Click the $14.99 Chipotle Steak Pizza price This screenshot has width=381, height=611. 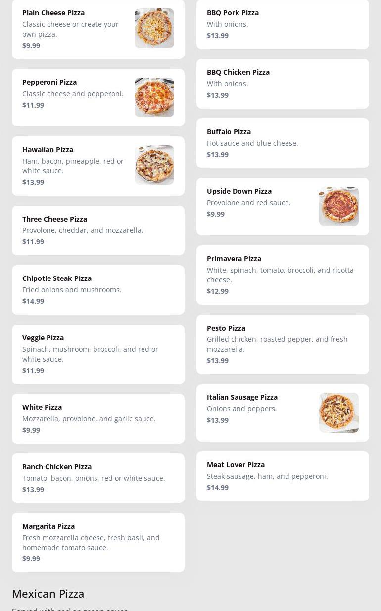tap(33, 301)
